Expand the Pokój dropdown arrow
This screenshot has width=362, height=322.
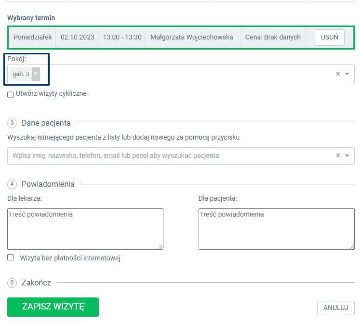[x=347, y=74]
